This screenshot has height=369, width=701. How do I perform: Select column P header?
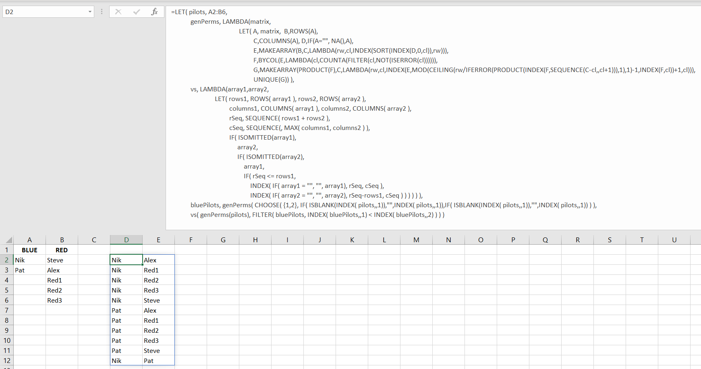[513, 240]
